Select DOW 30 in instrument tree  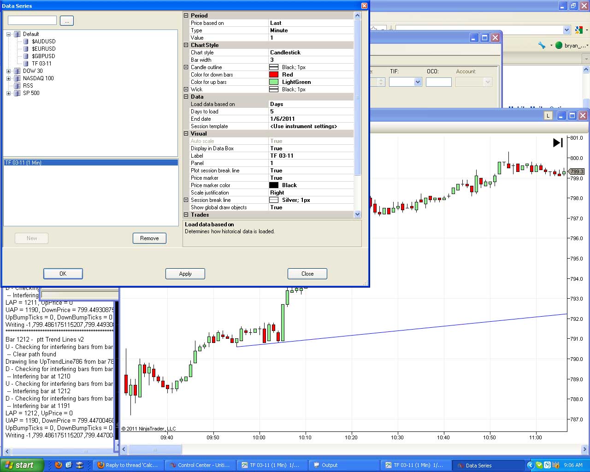coord(33,71)
